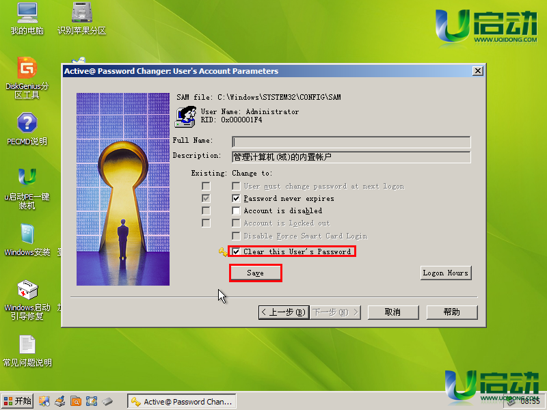The height and width of the screenshot is (410, 547).
Task: Close the Password Changer dialog
Action: pos(477,71)
